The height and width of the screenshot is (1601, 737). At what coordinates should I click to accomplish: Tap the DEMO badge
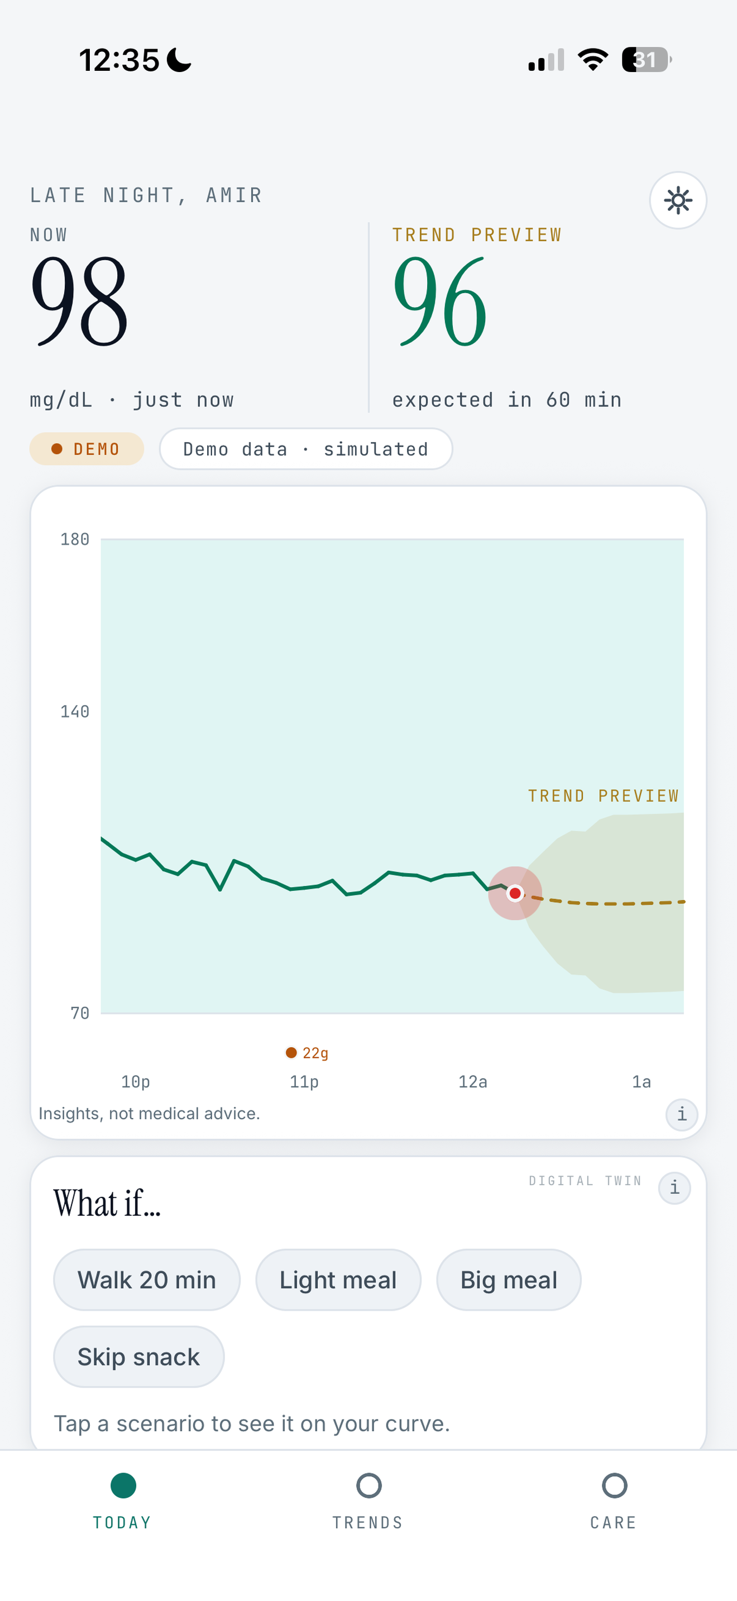pyautogui.click(x=87, y=449)
